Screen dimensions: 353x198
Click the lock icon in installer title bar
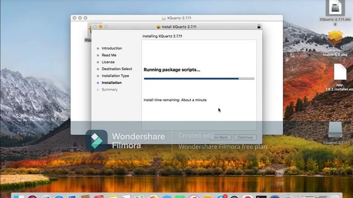click(x=259, y=26)
